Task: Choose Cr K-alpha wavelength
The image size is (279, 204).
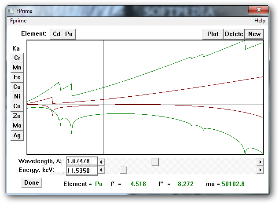Action: pyautogui.click(x=17, y=58)
